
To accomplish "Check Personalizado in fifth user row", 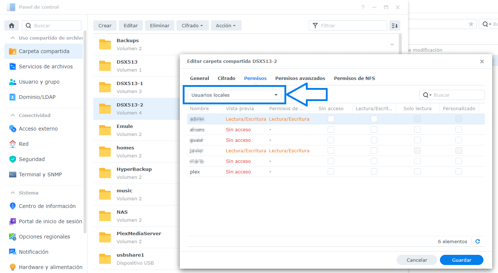I will [459, 161].
